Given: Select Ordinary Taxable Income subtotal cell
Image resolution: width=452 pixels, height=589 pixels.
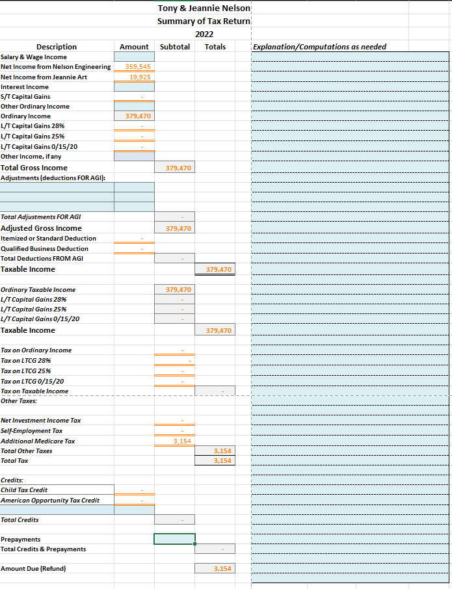Looking at the screenshot, I should (174, 289).
